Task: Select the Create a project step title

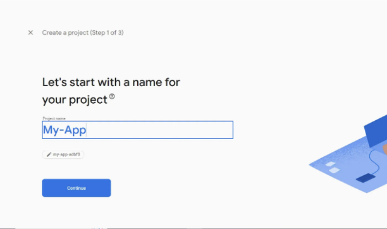Action: (83, 33)
